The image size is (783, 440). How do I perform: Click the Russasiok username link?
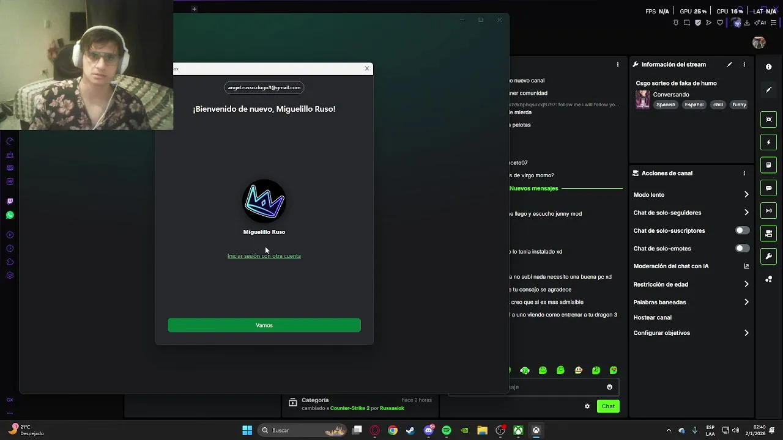(392, 408)
